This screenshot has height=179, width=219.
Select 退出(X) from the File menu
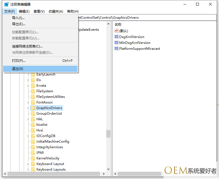18,69
